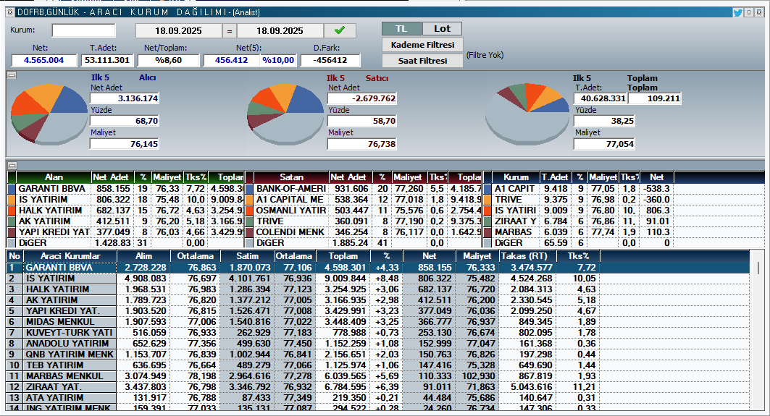770x416 pixels.
Task: Click the Net(5) value 456.412
Action: click(x=231, y=60)
